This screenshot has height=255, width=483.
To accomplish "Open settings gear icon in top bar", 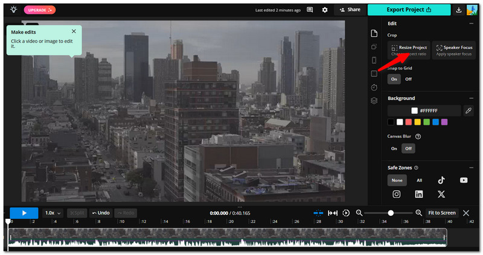I will (x=325, y=10).
